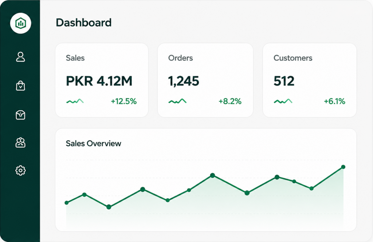Open the shopping bag orders icon

[x=20, y=86]
